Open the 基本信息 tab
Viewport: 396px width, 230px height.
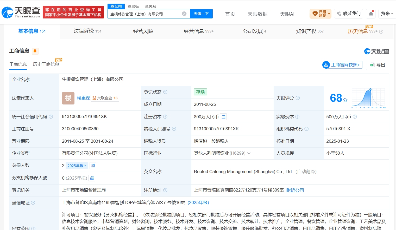pos(32,31)
